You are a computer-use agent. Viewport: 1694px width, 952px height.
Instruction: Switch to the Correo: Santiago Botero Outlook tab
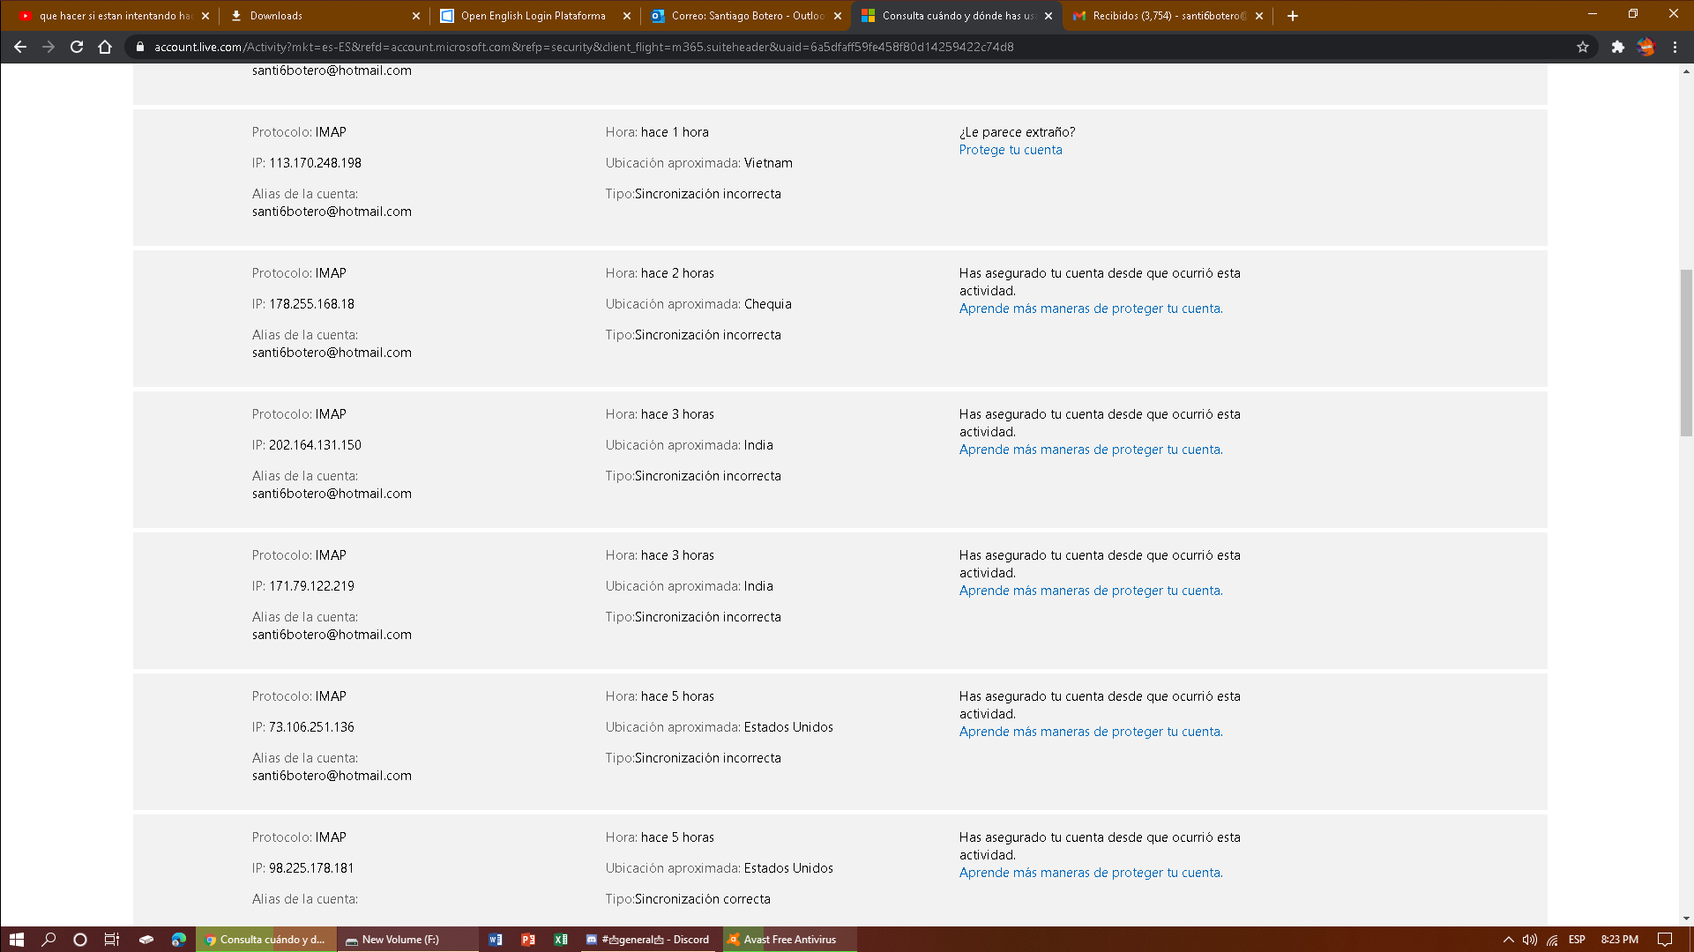pyautogui.click(x=746, y=16)
